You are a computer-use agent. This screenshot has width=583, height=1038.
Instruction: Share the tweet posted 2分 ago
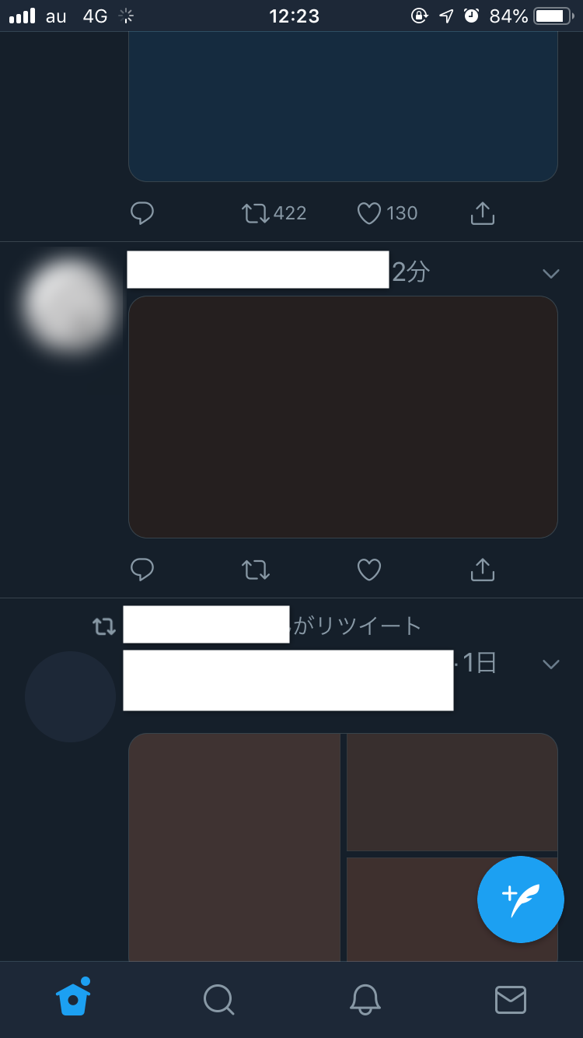click(483, 570)
